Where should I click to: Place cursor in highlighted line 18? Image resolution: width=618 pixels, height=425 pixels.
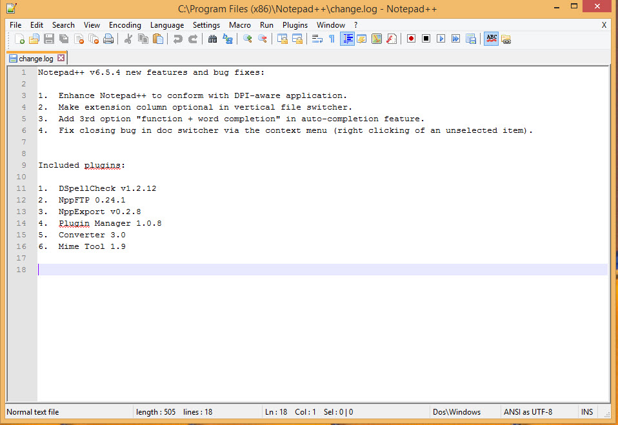(323, 270)
